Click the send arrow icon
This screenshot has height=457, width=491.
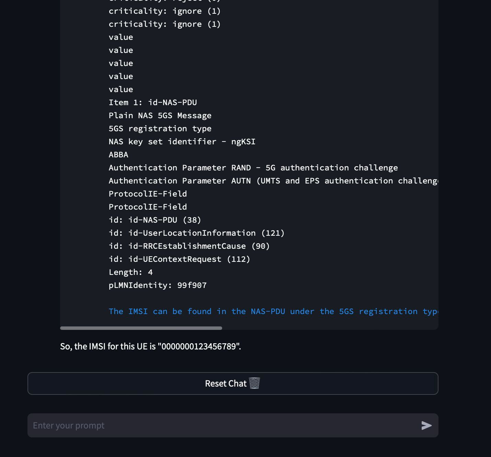pos(426,425)
